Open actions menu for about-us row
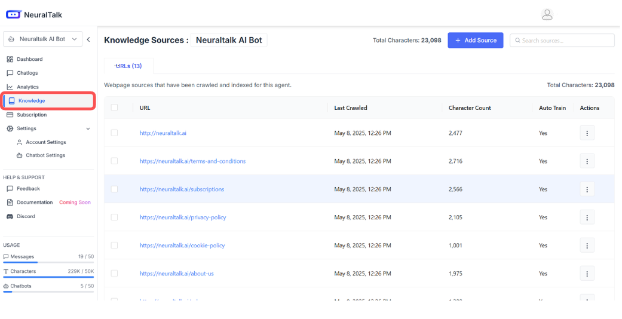Image resolution: width=622 pixels, height=319 pixels. point(587,274)
